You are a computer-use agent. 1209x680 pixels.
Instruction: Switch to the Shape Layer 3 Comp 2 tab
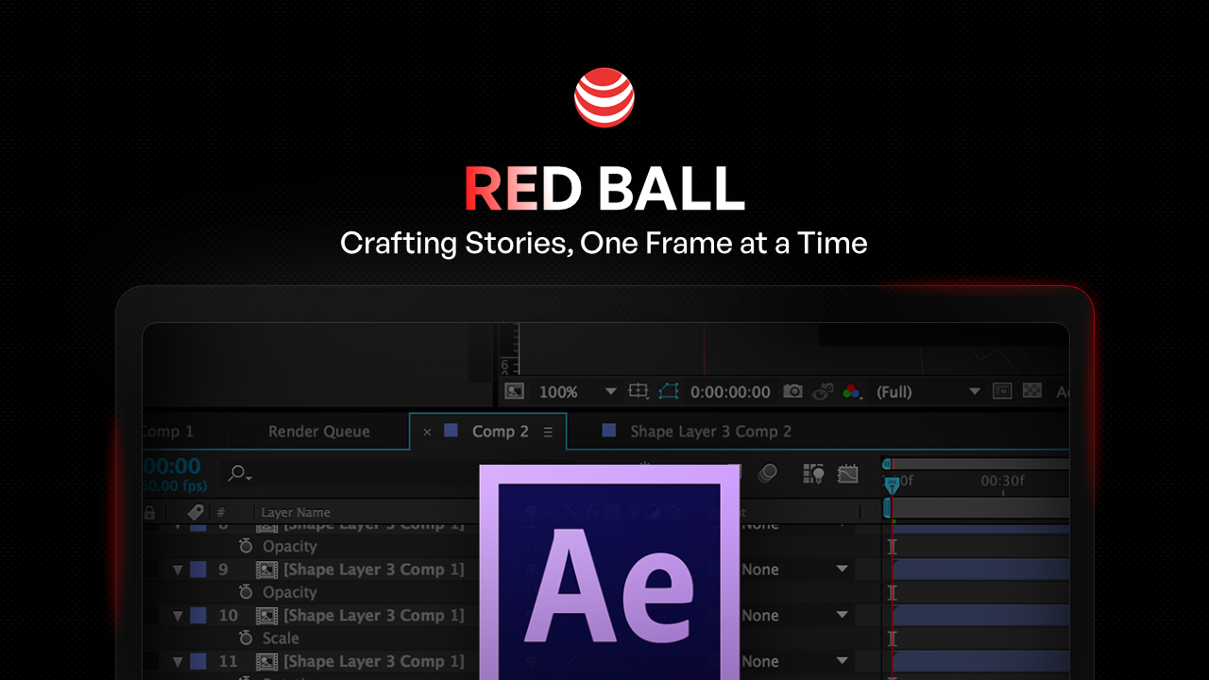pyautogui.click(x=710, y=432)
